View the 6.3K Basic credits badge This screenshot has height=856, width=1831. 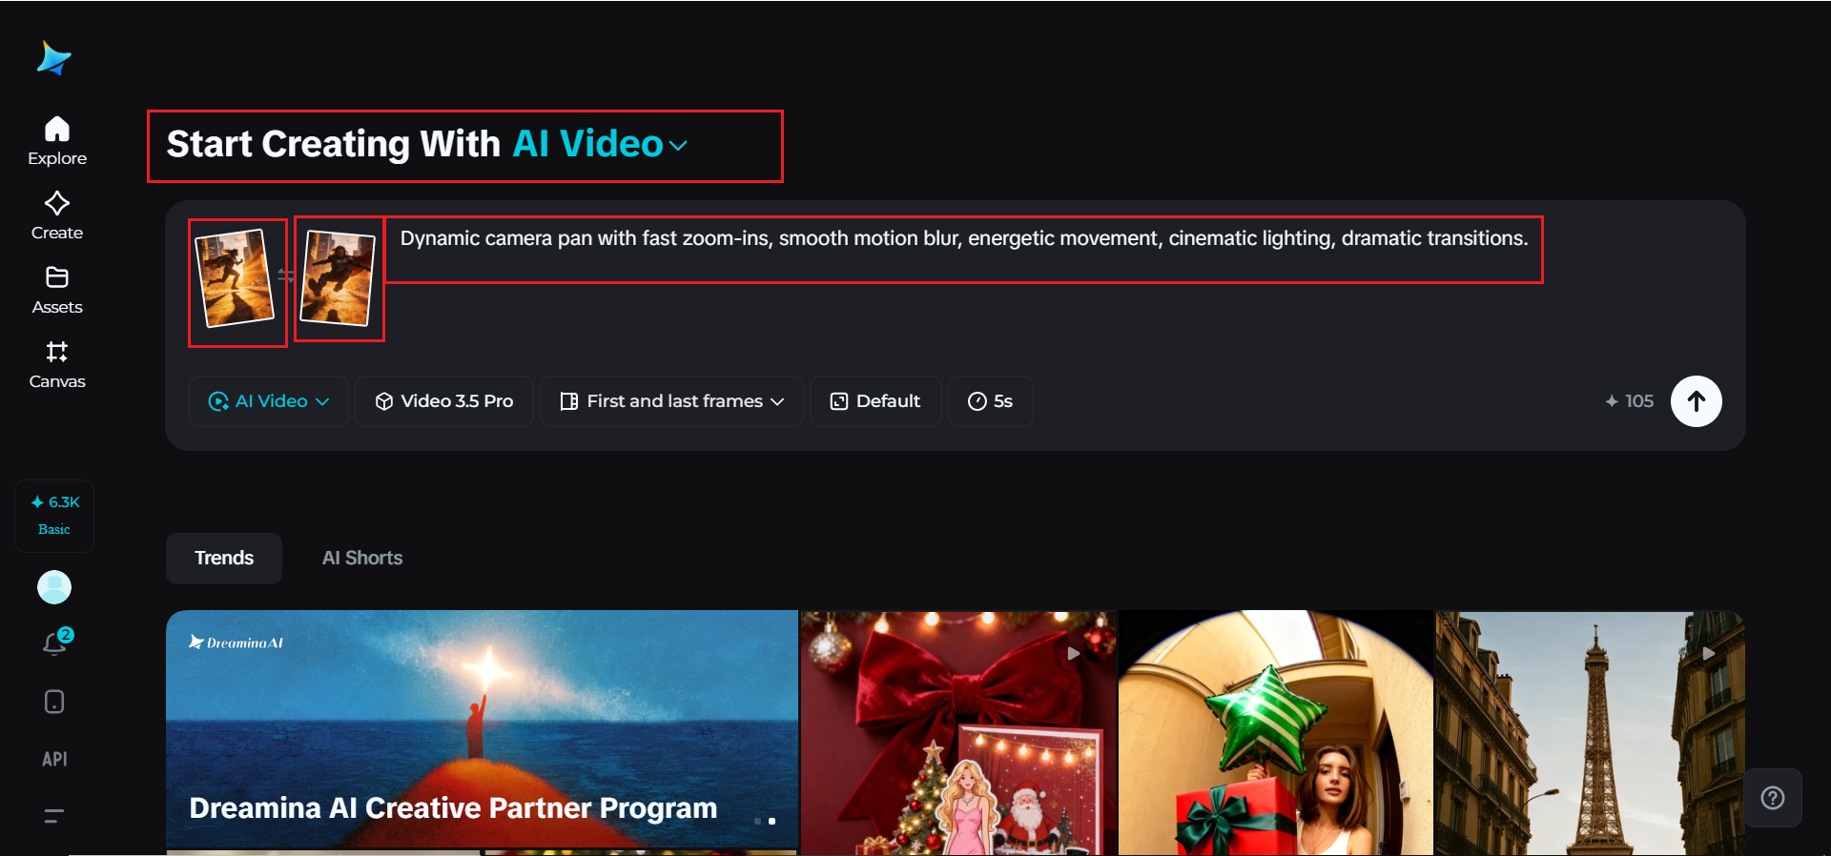54,515
